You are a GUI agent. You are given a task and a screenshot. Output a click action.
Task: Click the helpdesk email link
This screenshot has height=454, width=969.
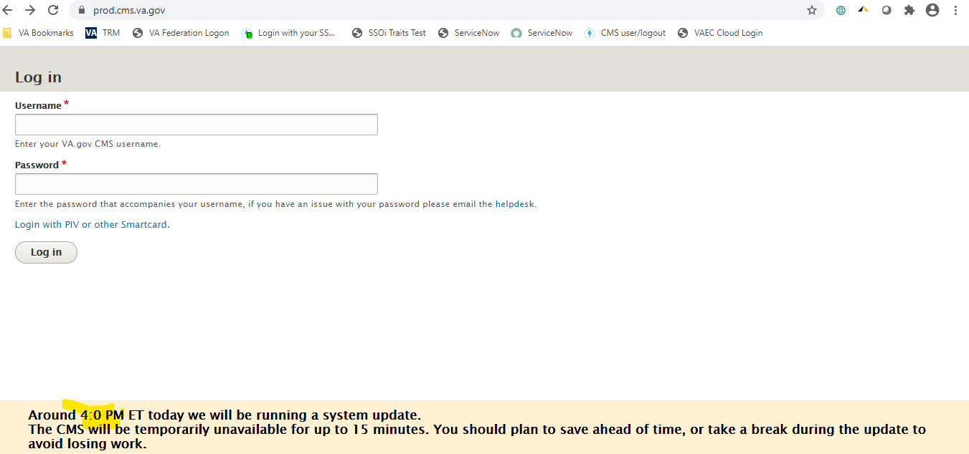[x=515, y=204]
